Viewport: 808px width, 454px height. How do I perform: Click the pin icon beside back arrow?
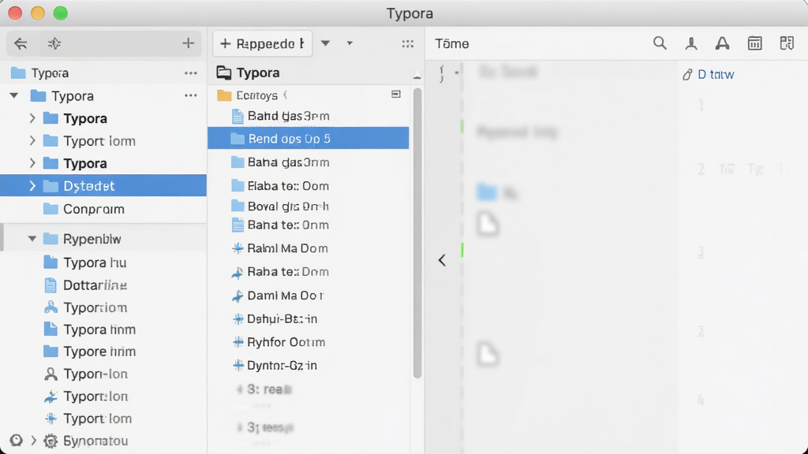[54, 44]
